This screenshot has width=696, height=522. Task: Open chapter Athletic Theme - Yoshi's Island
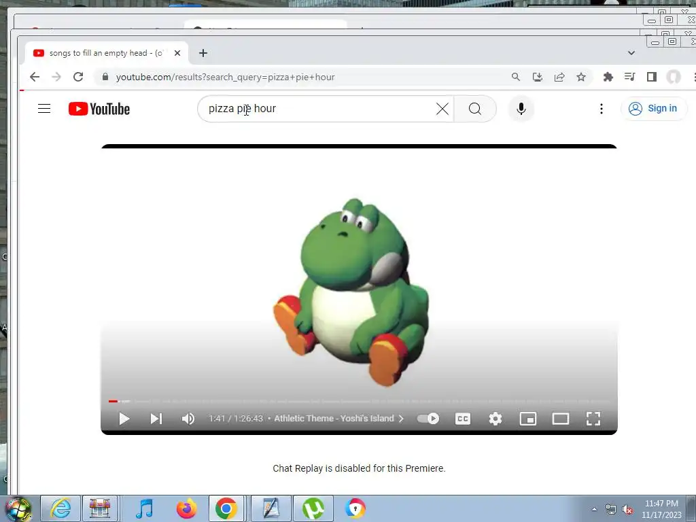pyautogui.click(x=338, y=419)
